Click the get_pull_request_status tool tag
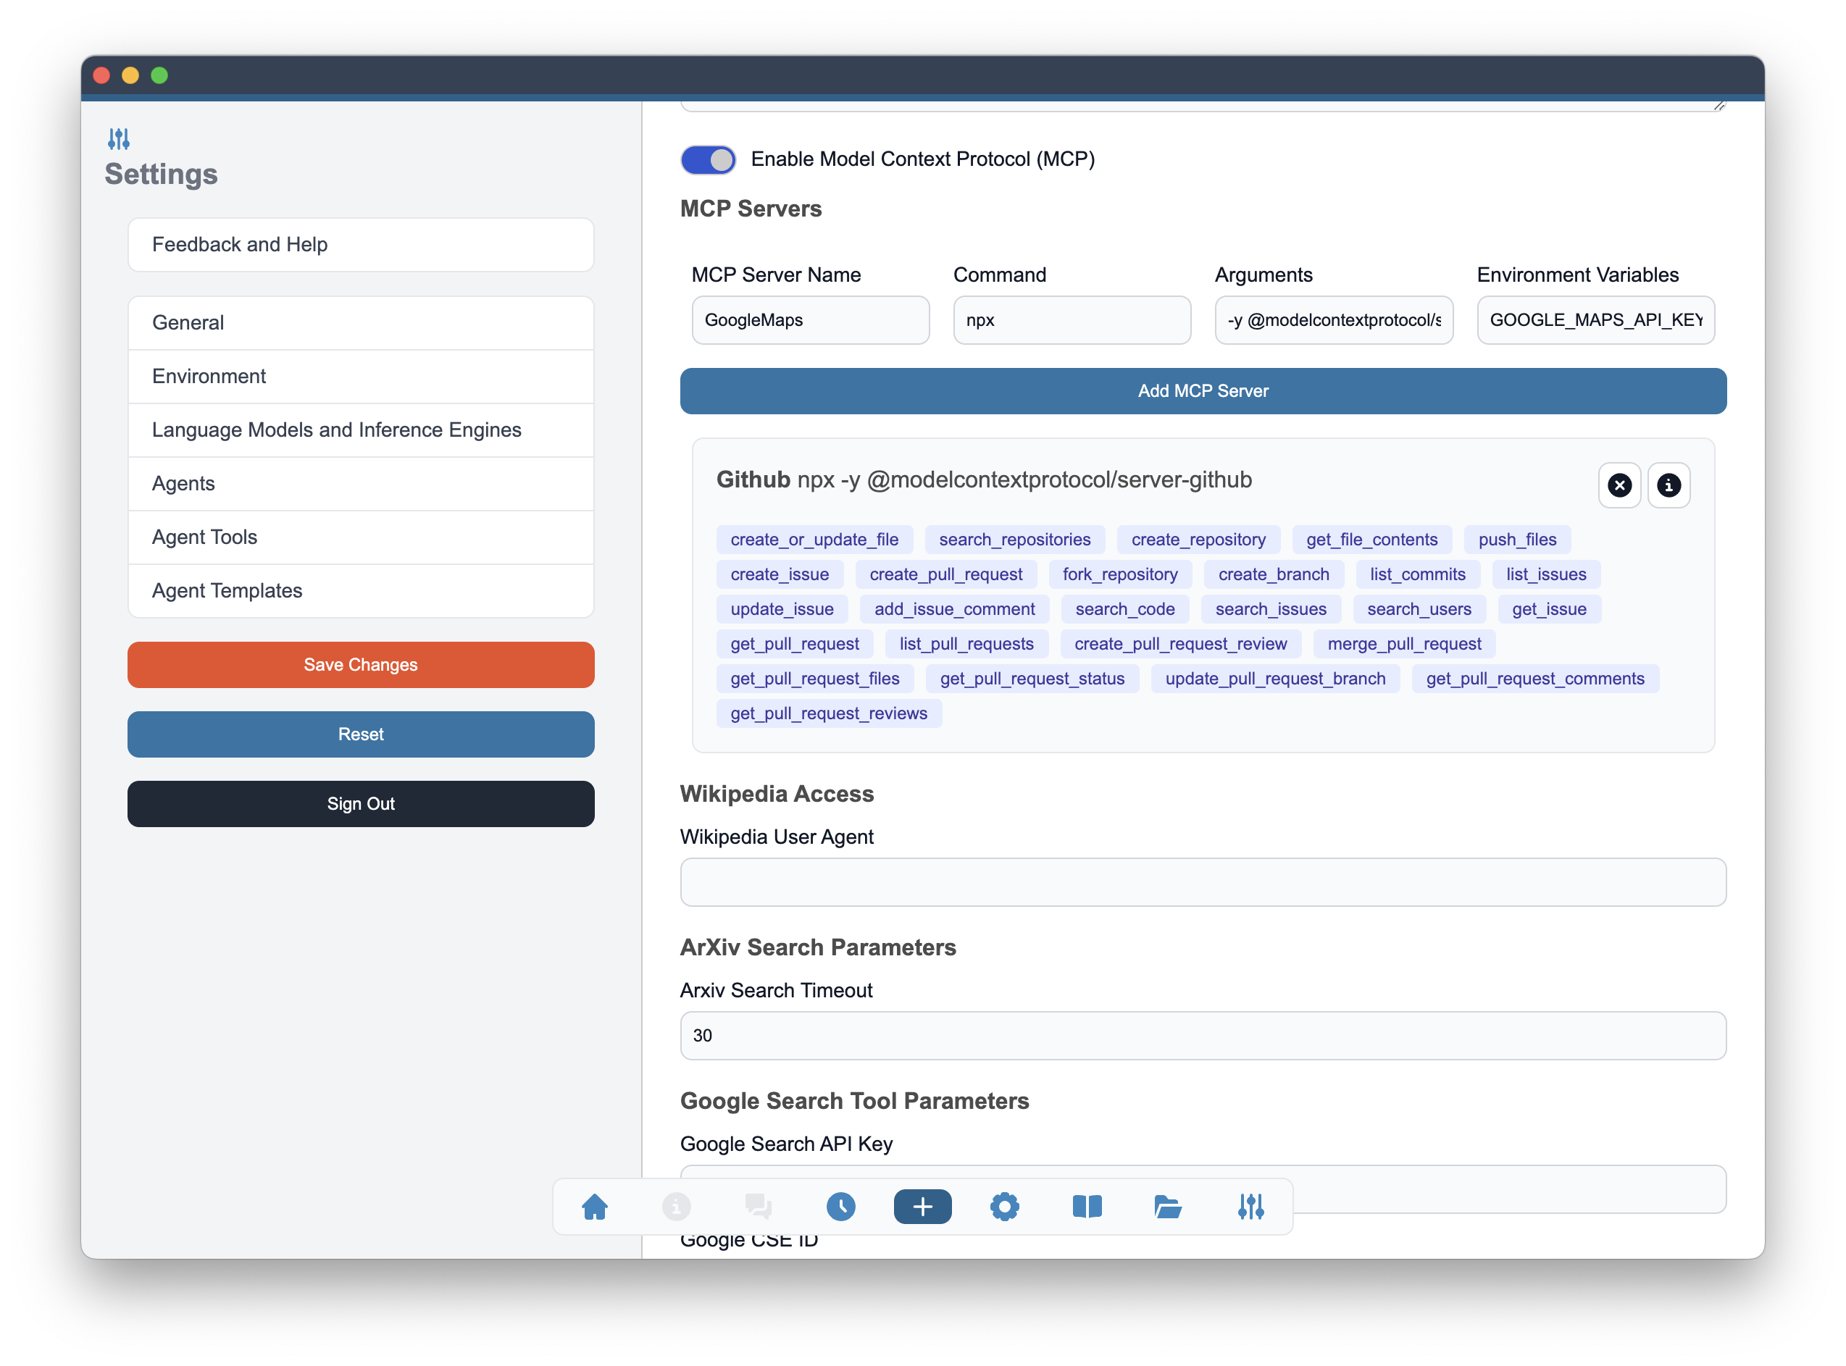This screenshot has height=1366, width=1846. (x=1032, y=679)
